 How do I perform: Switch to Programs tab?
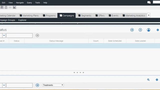[x=49, y=15]
